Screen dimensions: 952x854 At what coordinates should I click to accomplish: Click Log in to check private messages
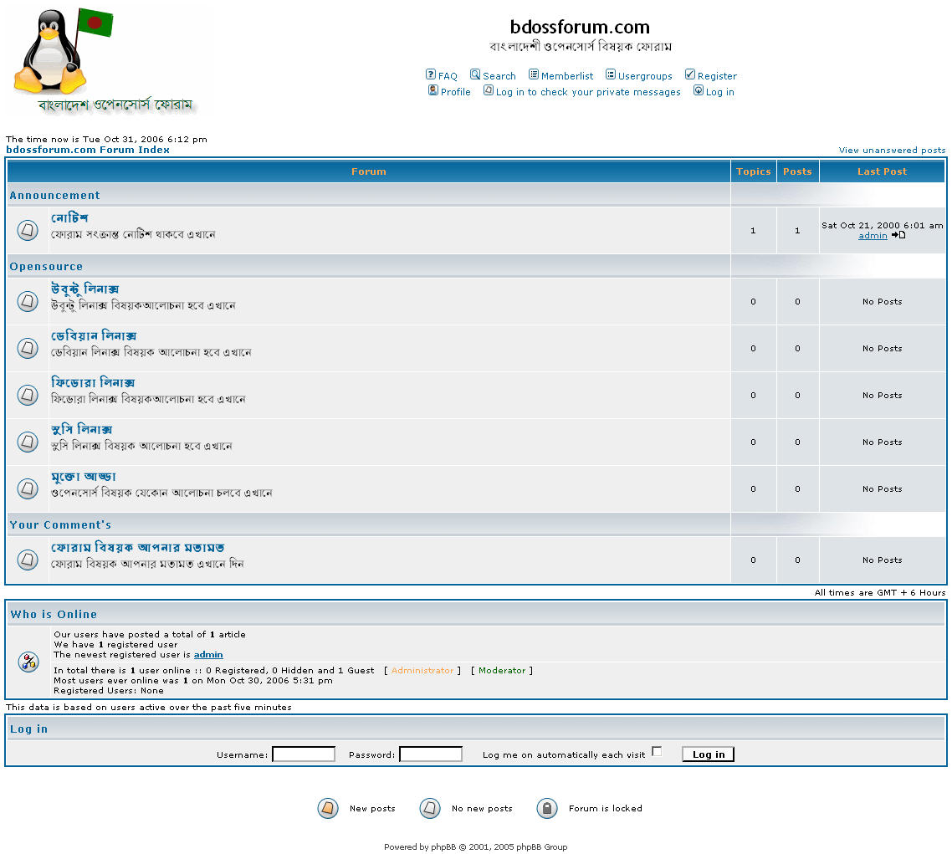(588, 92)
